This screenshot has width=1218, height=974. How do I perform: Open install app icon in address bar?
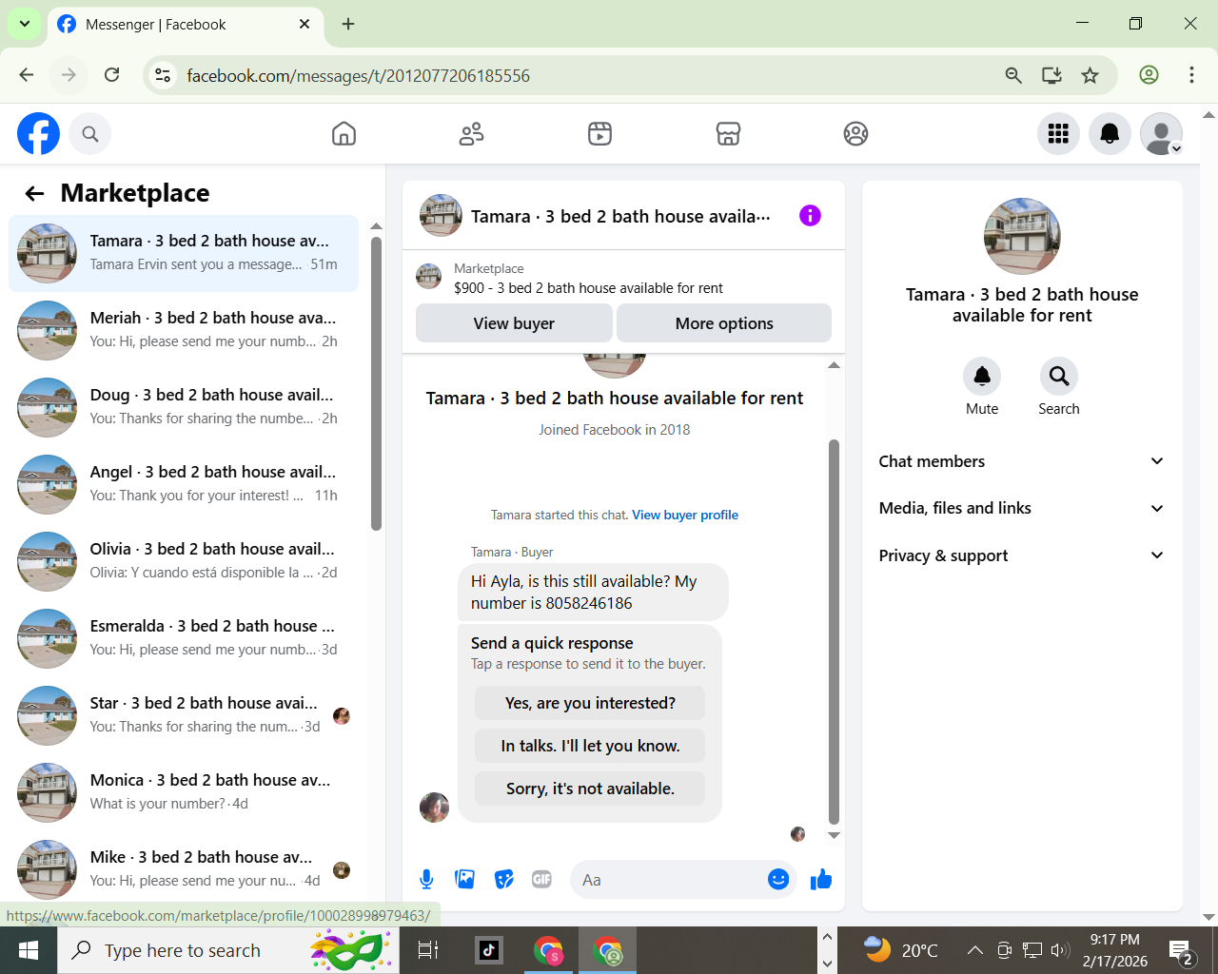pos(1051,75)
